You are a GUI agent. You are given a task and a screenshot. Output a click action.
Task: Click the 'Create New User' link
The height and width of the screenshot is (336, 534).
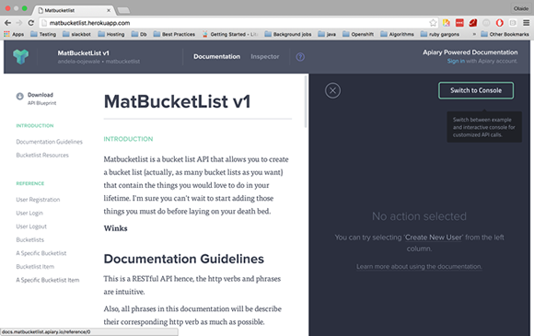click(434, 238)
